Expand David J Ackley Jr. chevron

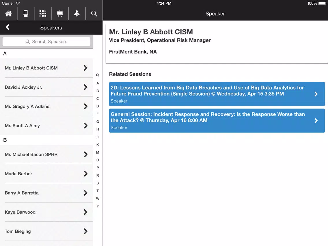coord(85,87)
